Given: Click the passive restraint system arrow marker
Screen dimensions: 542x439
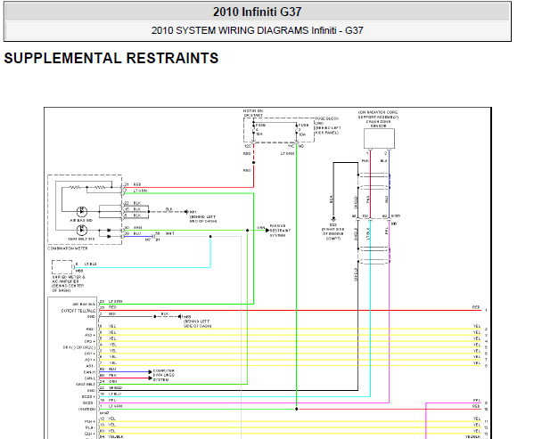Looking at the screenshot, I should pos(267,231).
